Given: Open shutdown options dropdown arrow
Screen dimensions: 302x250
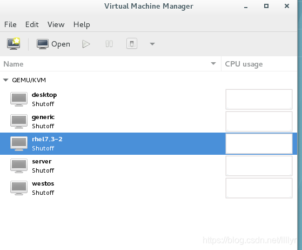Looking at the screenshot, I should pyautogui.click(x=152, y=44).
